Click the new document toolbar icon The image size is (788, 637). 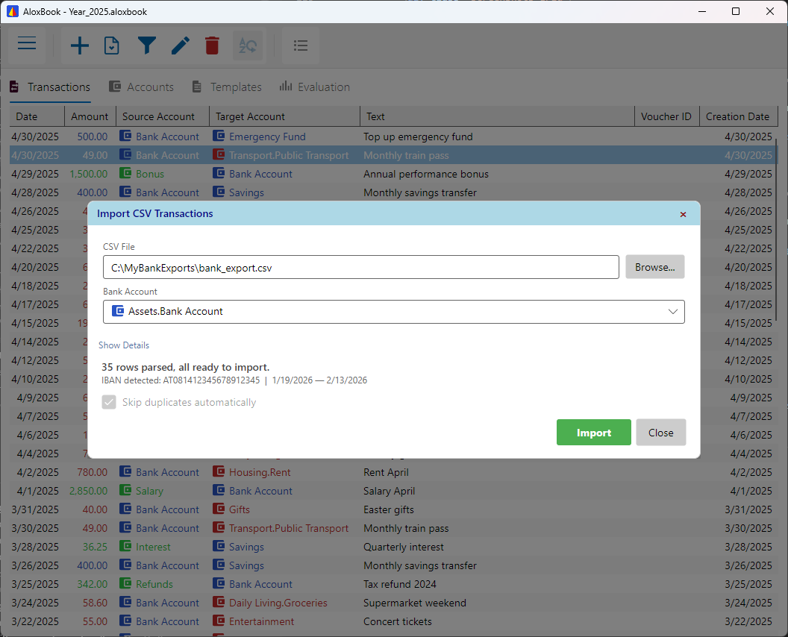pyautogui.click(x=113, y=45)
